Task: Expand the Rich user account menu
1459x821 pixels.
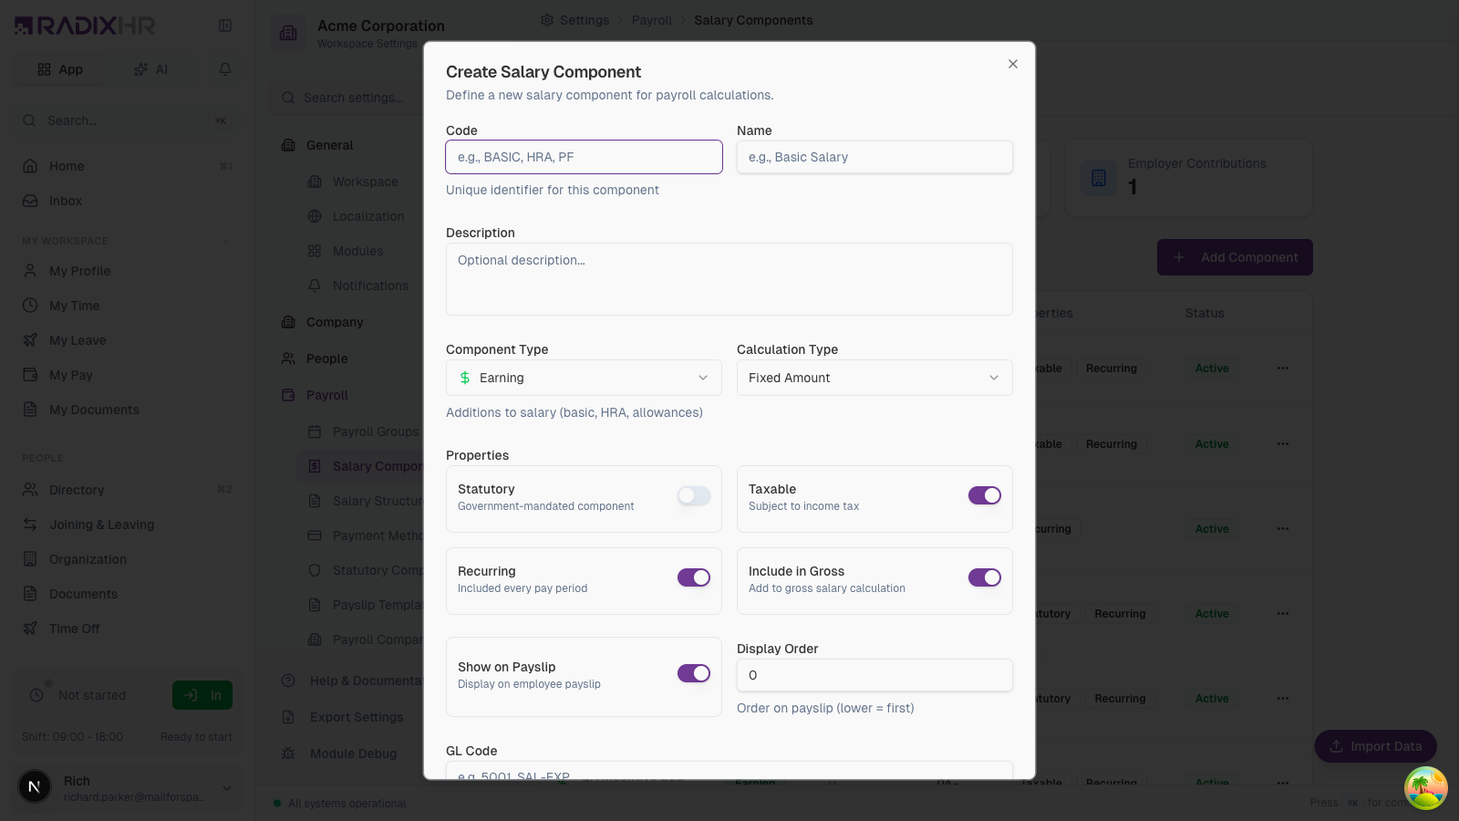Action: pyautogui.click(x=227, y=788)
